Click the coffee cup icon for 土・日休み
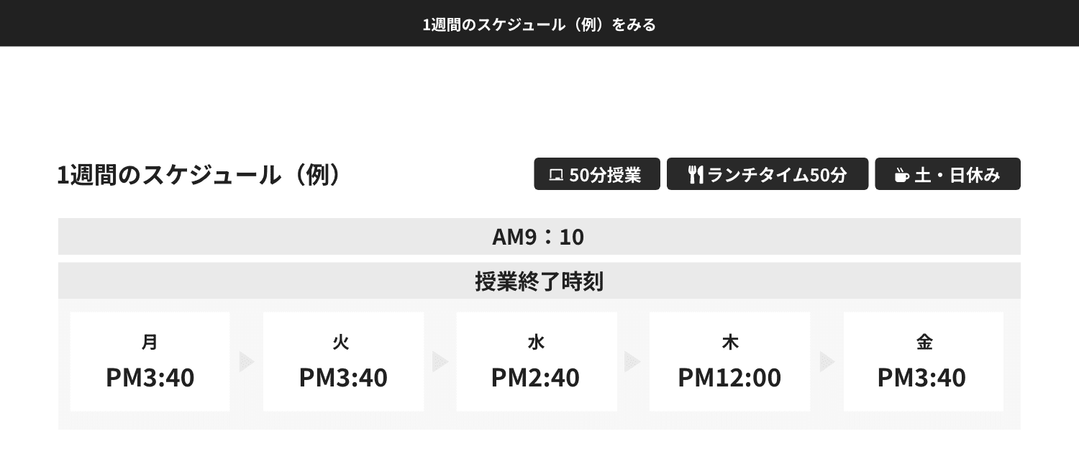The height and width of the screenshot is (475, 1079). pyautogui.click(x=901, y=175)
